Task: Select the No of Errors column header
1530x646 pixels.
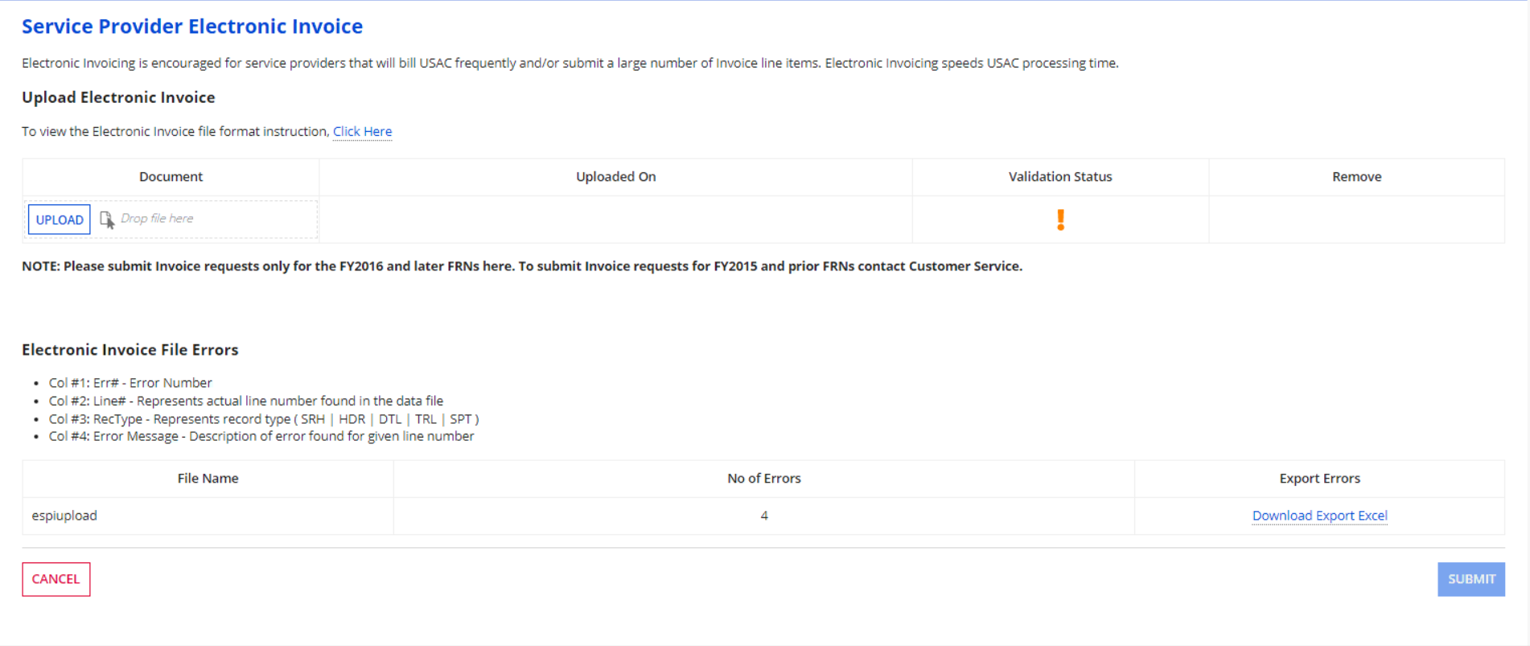Action: tap(764, 479)
